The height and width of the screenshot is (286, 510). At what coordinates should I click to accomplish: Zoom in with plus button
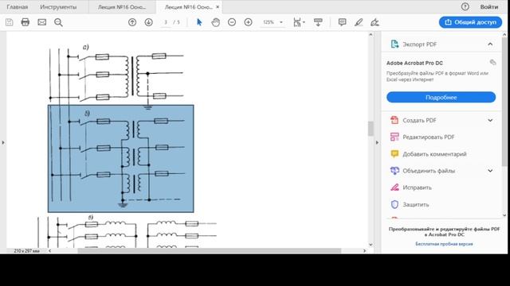point(248,22)
